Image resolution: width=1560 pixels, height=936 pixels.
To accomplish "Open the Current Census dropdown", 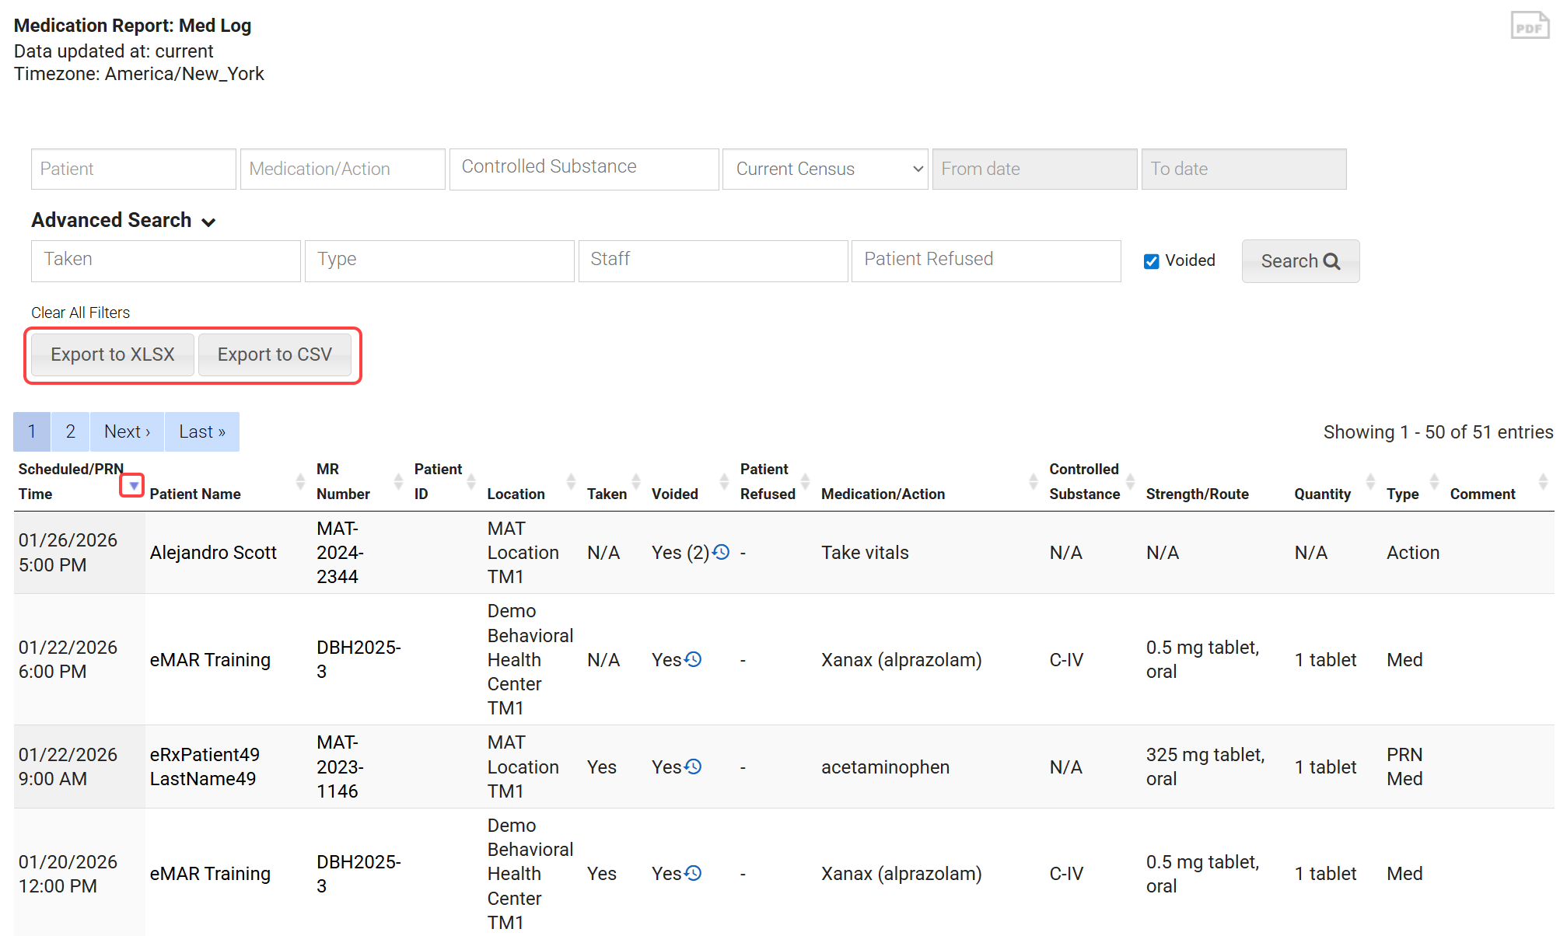I will pyautogui.click(x=824, y=169).
